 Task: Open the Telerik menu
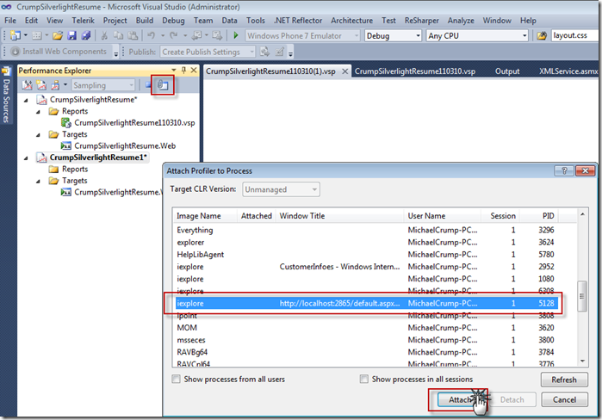83,21
